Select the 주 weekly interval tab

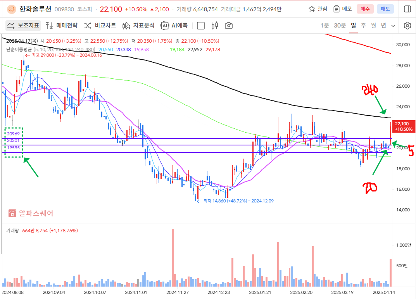pyautogui.click(x=364, y=26)
